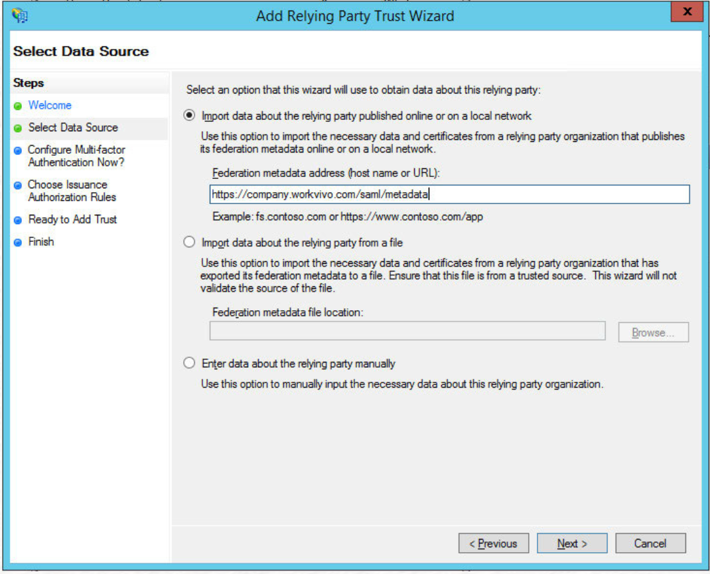Click blue bullet beside Ready to Add Trust
Viewport: 710px width, 574px height.
(18, 220)
